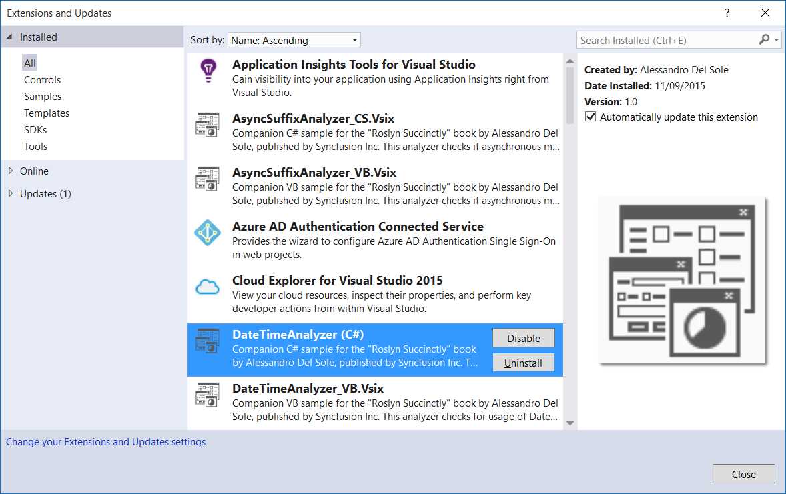Click the search magnifier icon

tap(764, 40)
